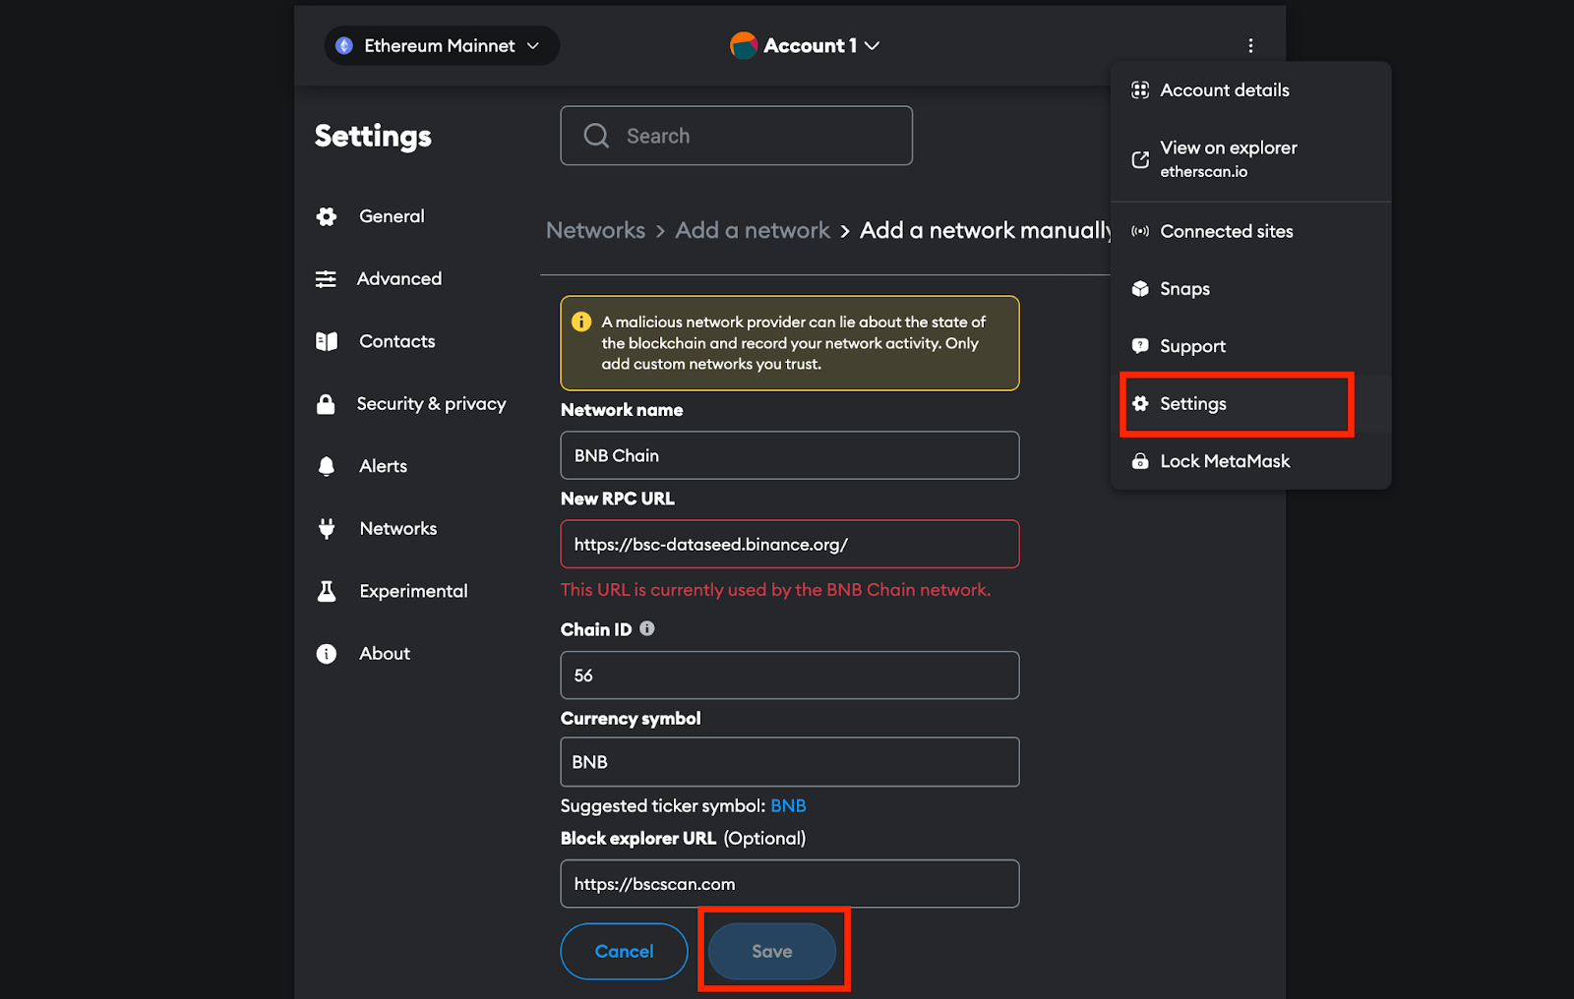Choose View on explorer menu entry
The image size is (1574, 999).
[1250, 158]
